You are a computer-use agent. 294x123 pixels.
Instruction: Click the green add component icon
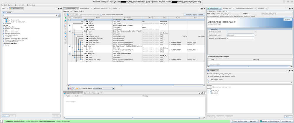click(x=65, y=18)
